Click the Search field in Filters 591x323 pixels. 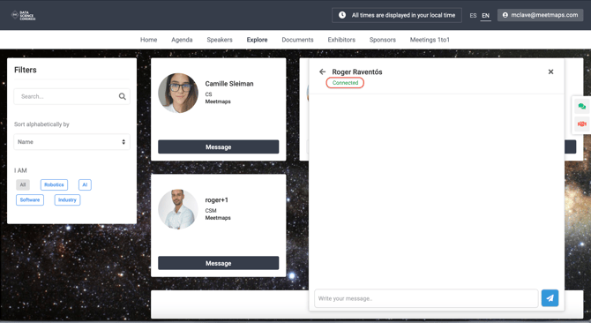(x=71, y=96)
